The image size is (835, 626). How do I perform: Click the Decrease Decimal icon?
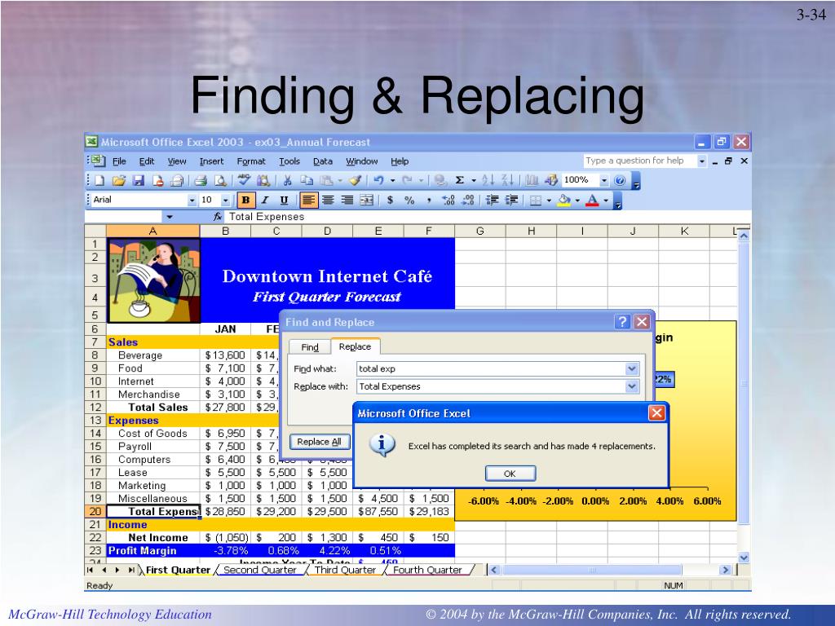coord(467,201)
